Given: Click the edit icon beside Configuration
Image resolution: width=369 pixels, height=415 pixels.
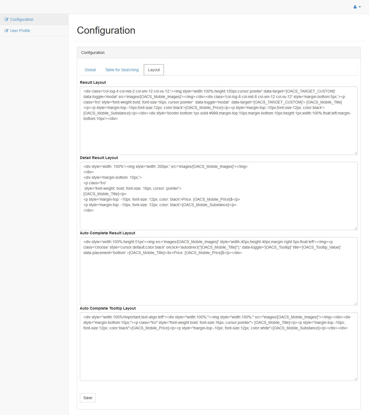Looking at the screenshot, I should 7,19.
